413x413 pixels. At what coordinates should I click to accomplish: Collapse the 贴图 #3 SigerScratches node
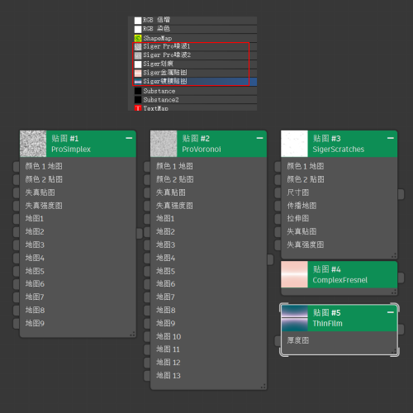click(x=391, y=138)
